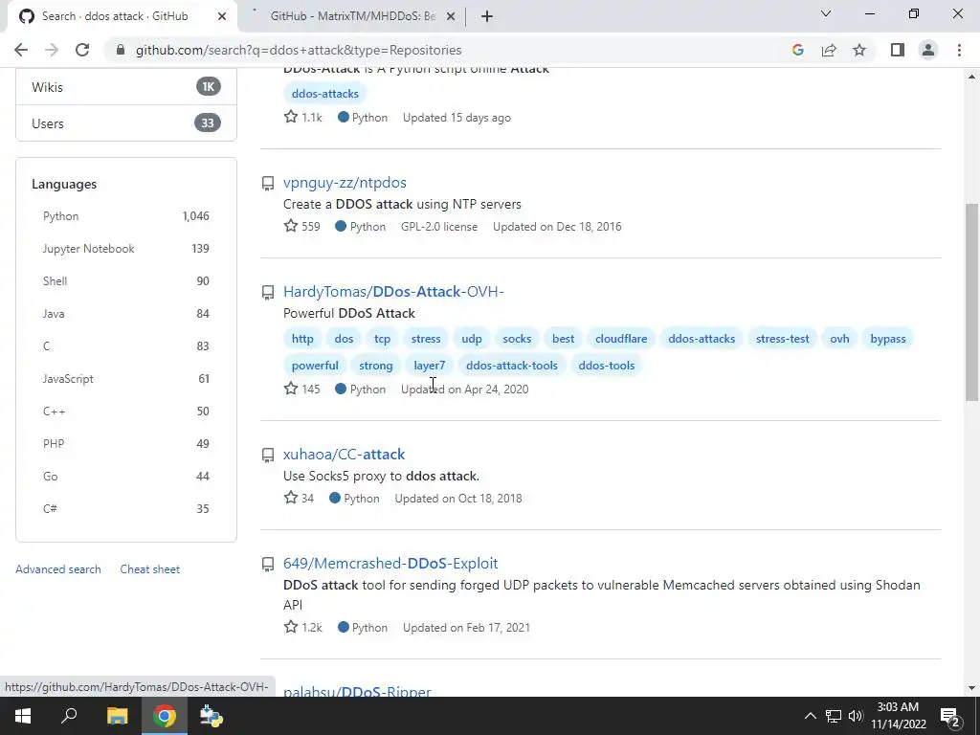Viewport: 980px width, 735px height.
Task: Open Windows taskbar search
Action: pyautogui.click(x=69, y=716)
